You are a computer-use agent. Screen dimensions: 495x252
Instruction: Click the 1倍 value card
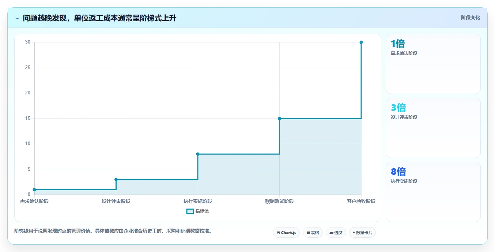[433, 64]
